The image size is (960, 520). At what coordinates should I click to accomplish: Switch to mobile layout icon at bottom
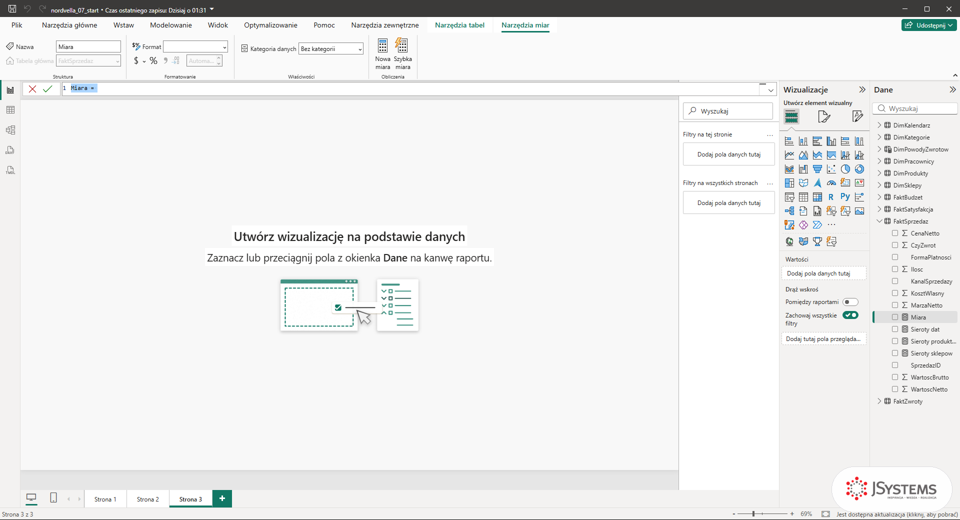(53, 497)
